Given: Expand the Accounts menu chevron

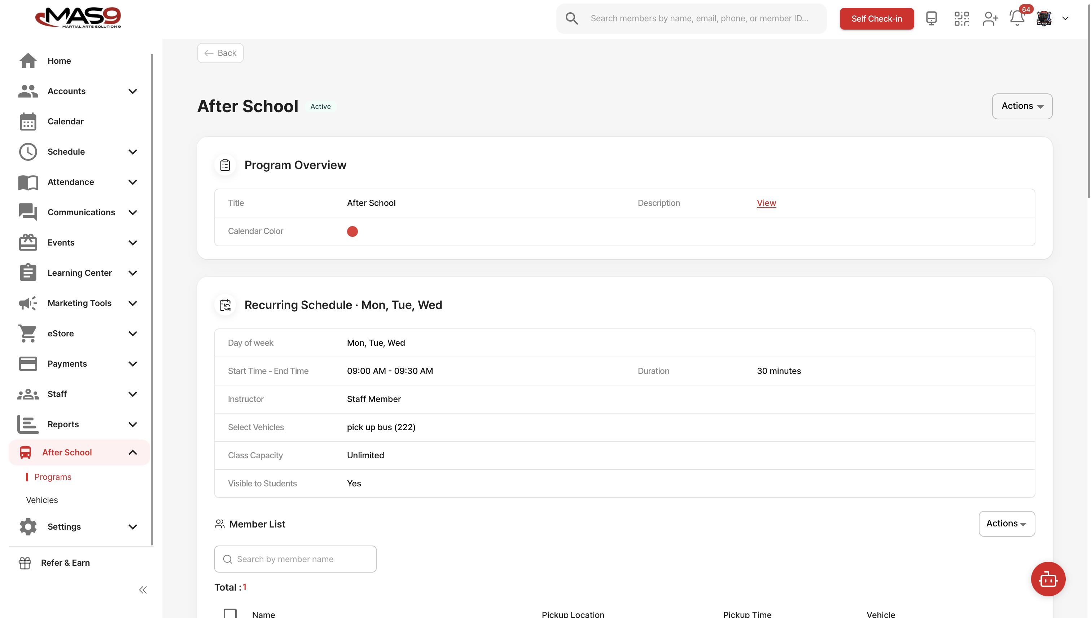Looking at the screenshot, I should (132, 91).
